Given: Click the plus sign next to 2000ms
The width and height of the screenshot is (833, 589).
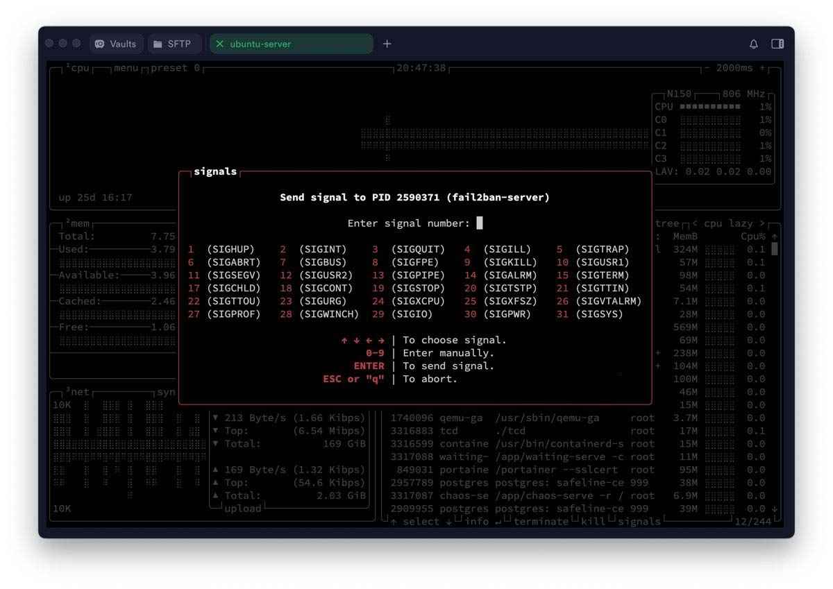Looking at the screenshot, I should click(762, 68).
